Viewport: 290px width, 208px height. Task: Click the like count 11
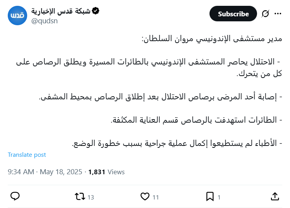[x=156, y=197]
